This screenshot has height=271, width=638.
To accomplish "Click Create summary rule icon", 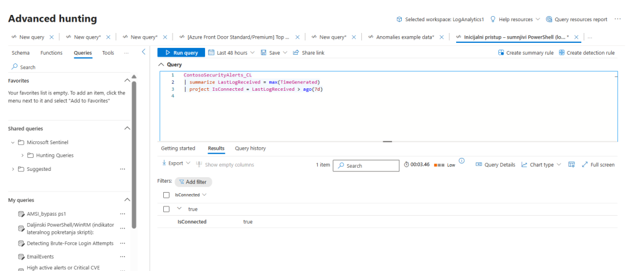I will pos(502,53).
